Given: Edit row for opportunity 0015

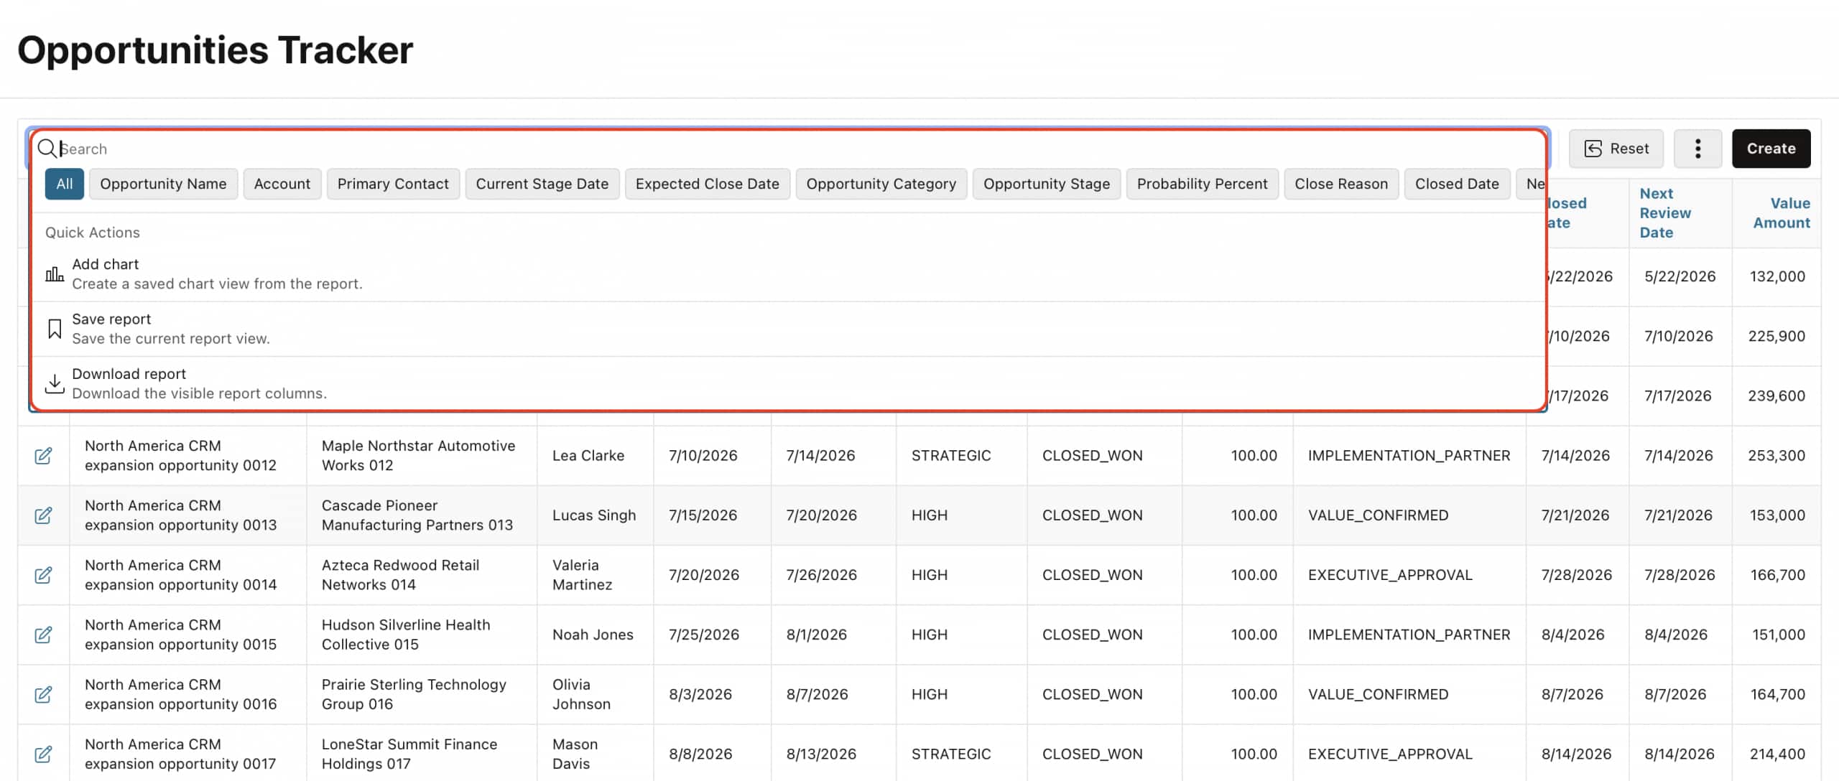Looking at the screenshot, I should coord(43,635).
